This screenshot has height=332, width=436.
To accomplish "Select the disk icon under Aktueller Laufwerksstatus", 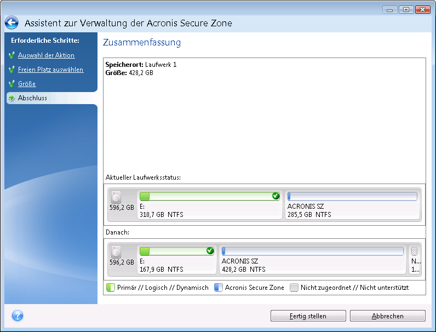I will [116, 197].
